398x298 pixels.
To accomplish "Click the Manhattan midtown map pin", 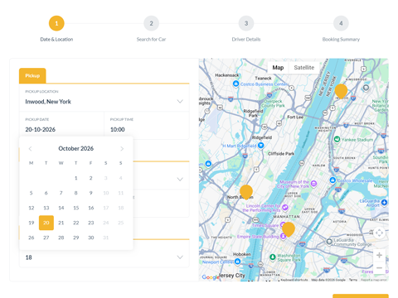I will [289, 229].
